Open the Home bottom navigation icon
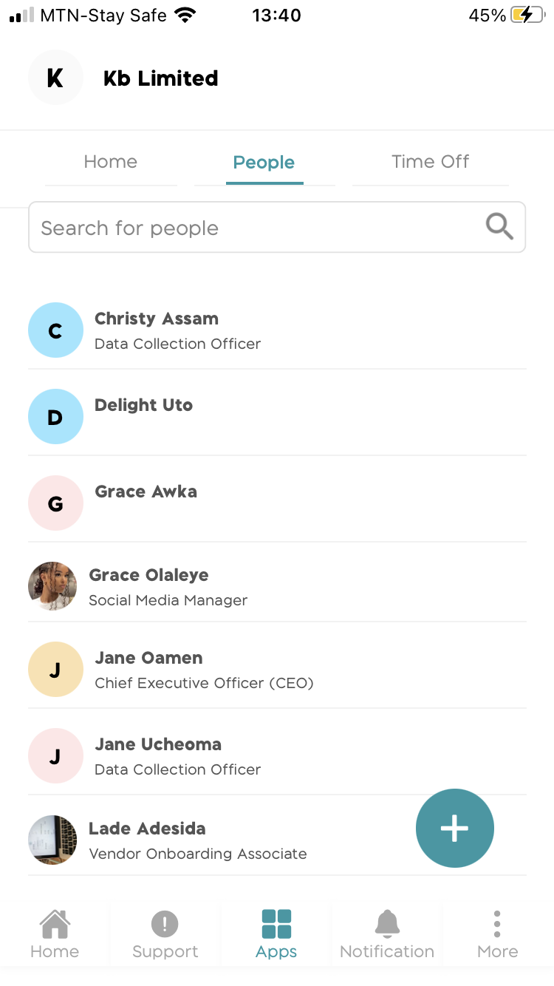The height and width of the screenshot is (986, 554). [55, 924]
